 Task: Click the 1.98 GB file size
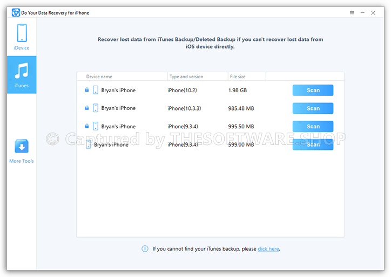pos(238,91)
